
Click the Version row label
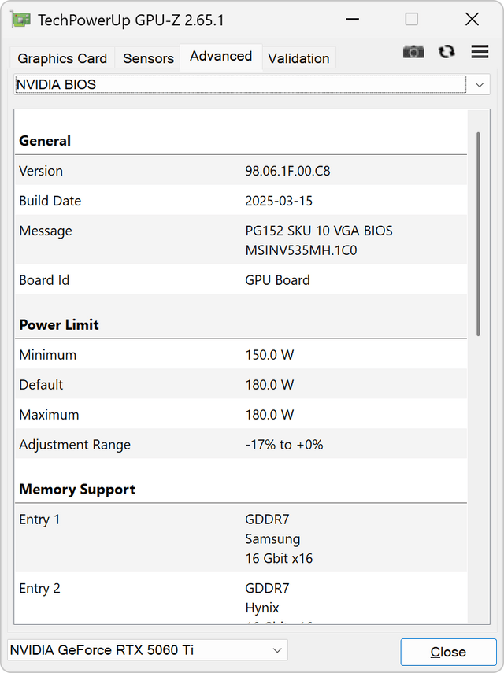pyautogui.click(x=41, y=171)
